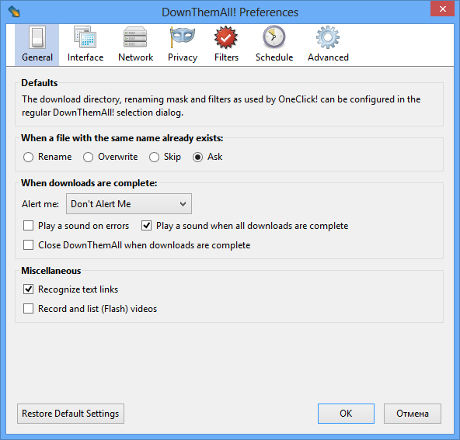
Task: Switch to the Interface tab label
Action: point(85,57)
